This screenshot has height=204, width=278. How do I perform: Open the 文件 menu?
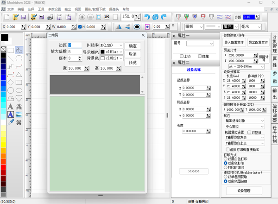10,9
